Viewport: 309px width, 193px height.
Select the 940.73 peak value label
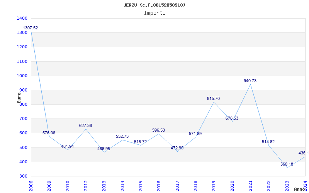point(250,81)
